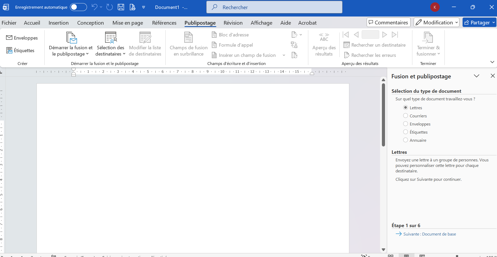
Task: Click Modifier la liste de destinataires
Action: (145, 44)
